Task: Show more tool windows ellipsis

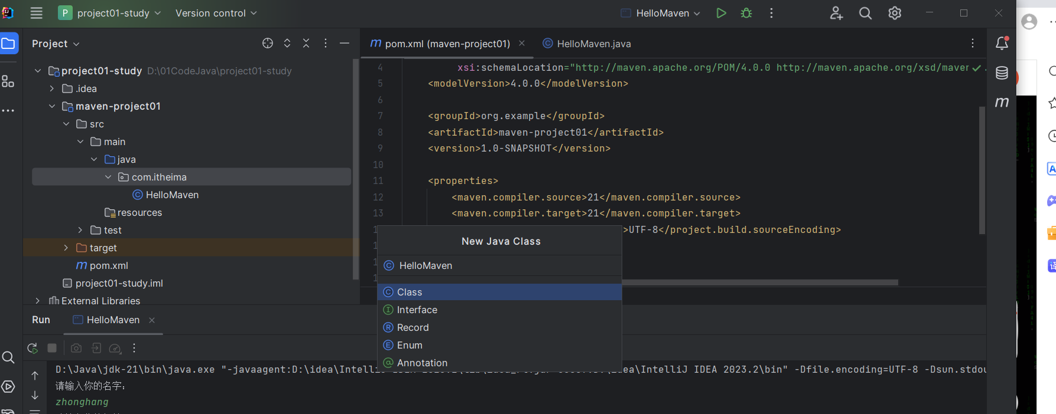Action: [x=8, y=110]
